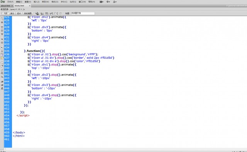
Task: Open the 帮助(H) menu
Action: 92,2
